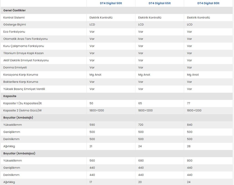
Task: Click the Otomatik Arıza Tanı Fonksiyonu label
Action: click(25, 39)
